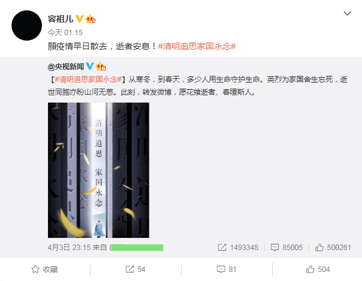The image size is (362, 281).
Task: Open hashtag in the reposted 央视新闻 text
Action: pyautogui.click(x=88, y=80)
